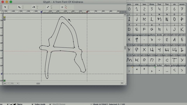Click the toolbar drag handle at left
Screen dimensions: 187x105
(1, 7)
